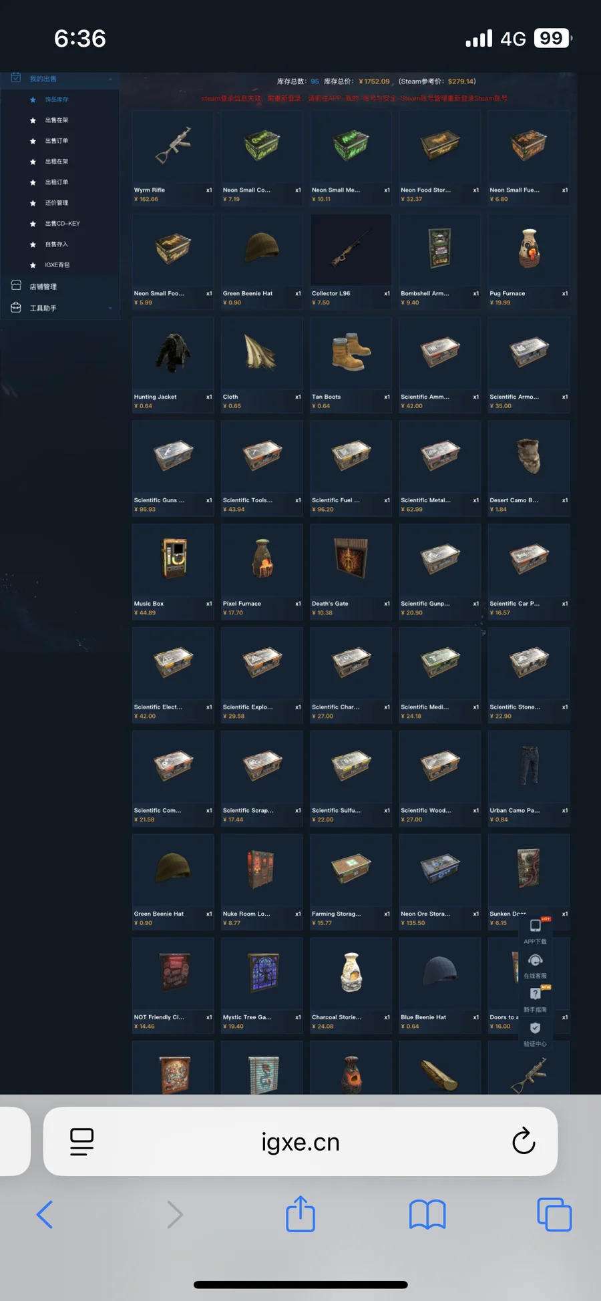The height and width of the screenshot is (1301, 601).
Task: Tap Safari's share icon
Action: (300, 1214)
